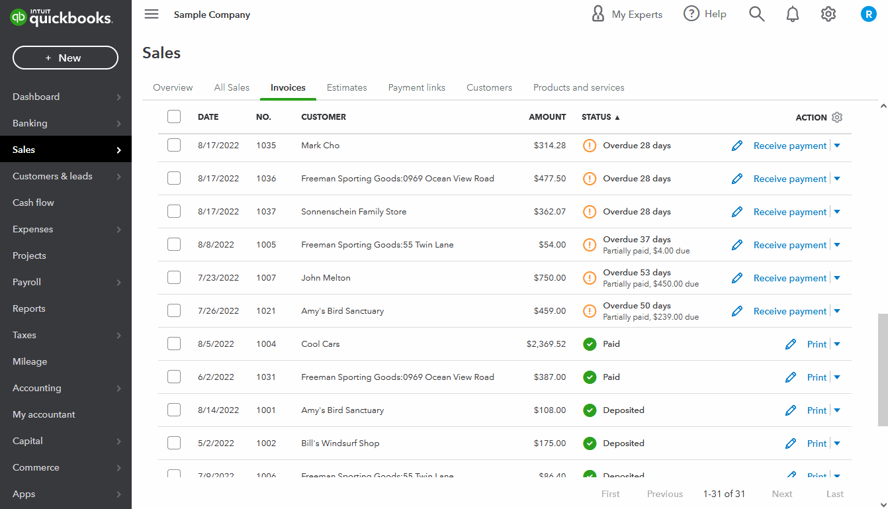888x509 pixels.
Task: Sort by the STATUS column arrow
Action: tap(617, 117)
